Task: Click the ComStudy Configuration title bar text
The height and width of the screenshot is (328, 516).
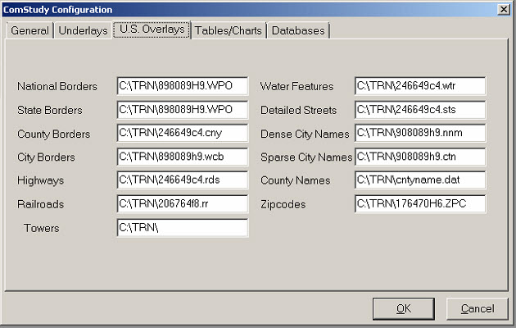Action: (58, 10)
